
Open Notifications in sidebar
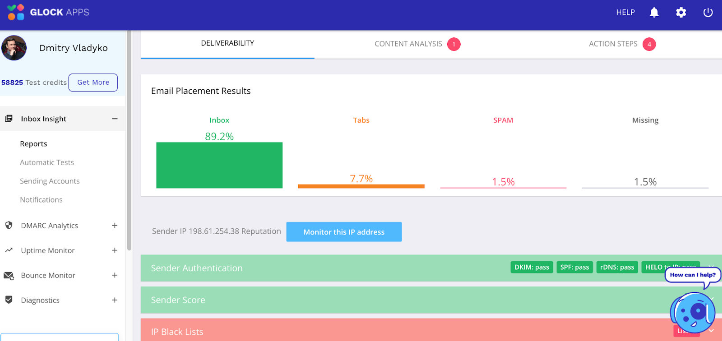(41, 200)
